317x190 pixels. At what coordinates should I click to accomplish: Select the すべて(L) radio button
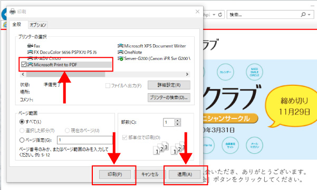[22, 122]
